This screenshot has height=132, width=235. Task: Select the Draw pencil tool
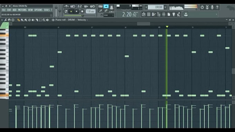(18, 20)
